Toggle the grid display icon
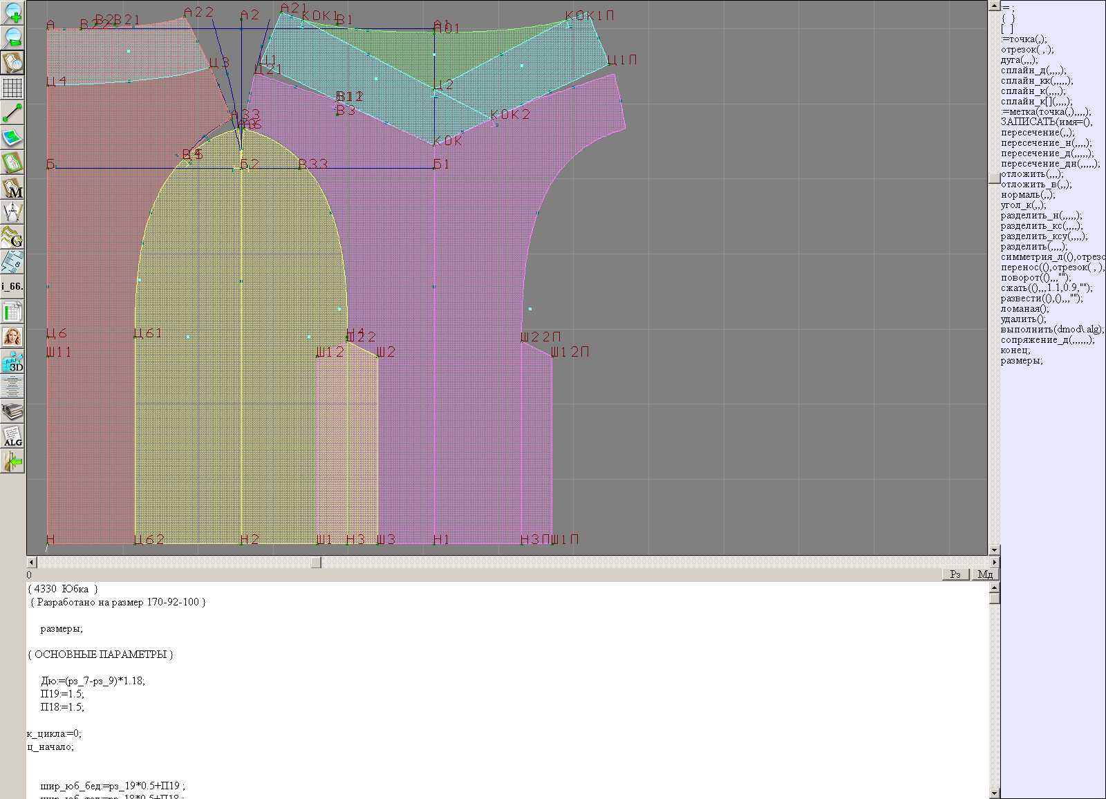 pos(12,88)
